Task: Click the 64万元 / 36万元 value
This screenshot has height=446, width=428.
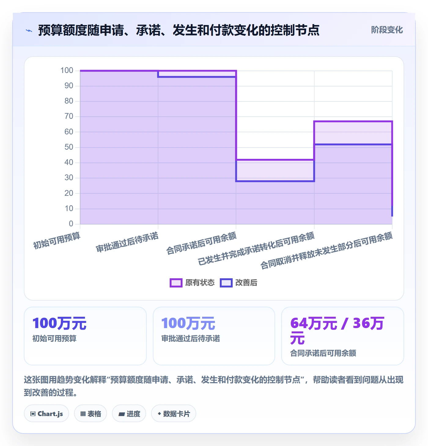Action: tap(337, 331)
